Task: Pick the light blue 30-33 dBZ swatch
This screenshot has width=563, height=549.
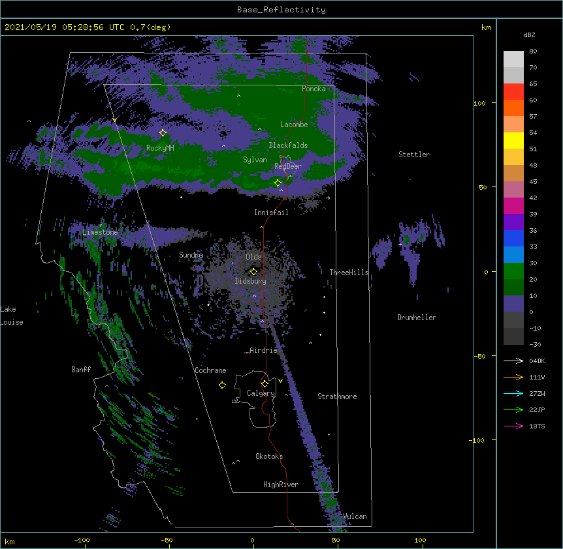Action: click(513, 255)
